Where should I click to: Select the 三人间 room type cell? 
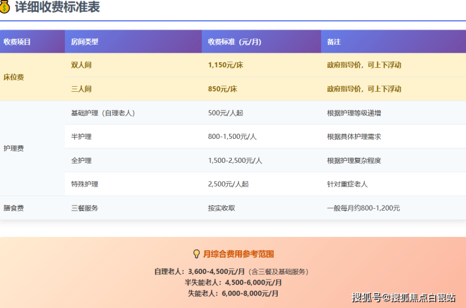[x=134, y=89]
